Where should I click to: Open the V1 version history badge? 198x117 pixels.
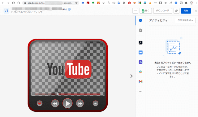point(6,11)
